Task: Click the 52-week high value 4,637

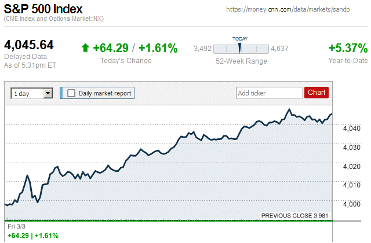Action: tap(279, 48)
